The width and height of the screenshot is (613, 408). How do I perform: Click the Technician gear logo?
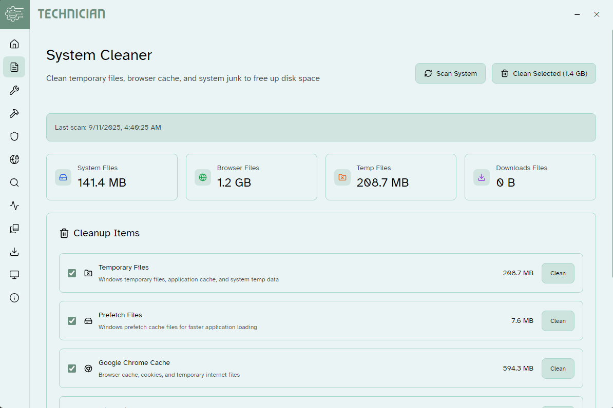coord(14,14)
